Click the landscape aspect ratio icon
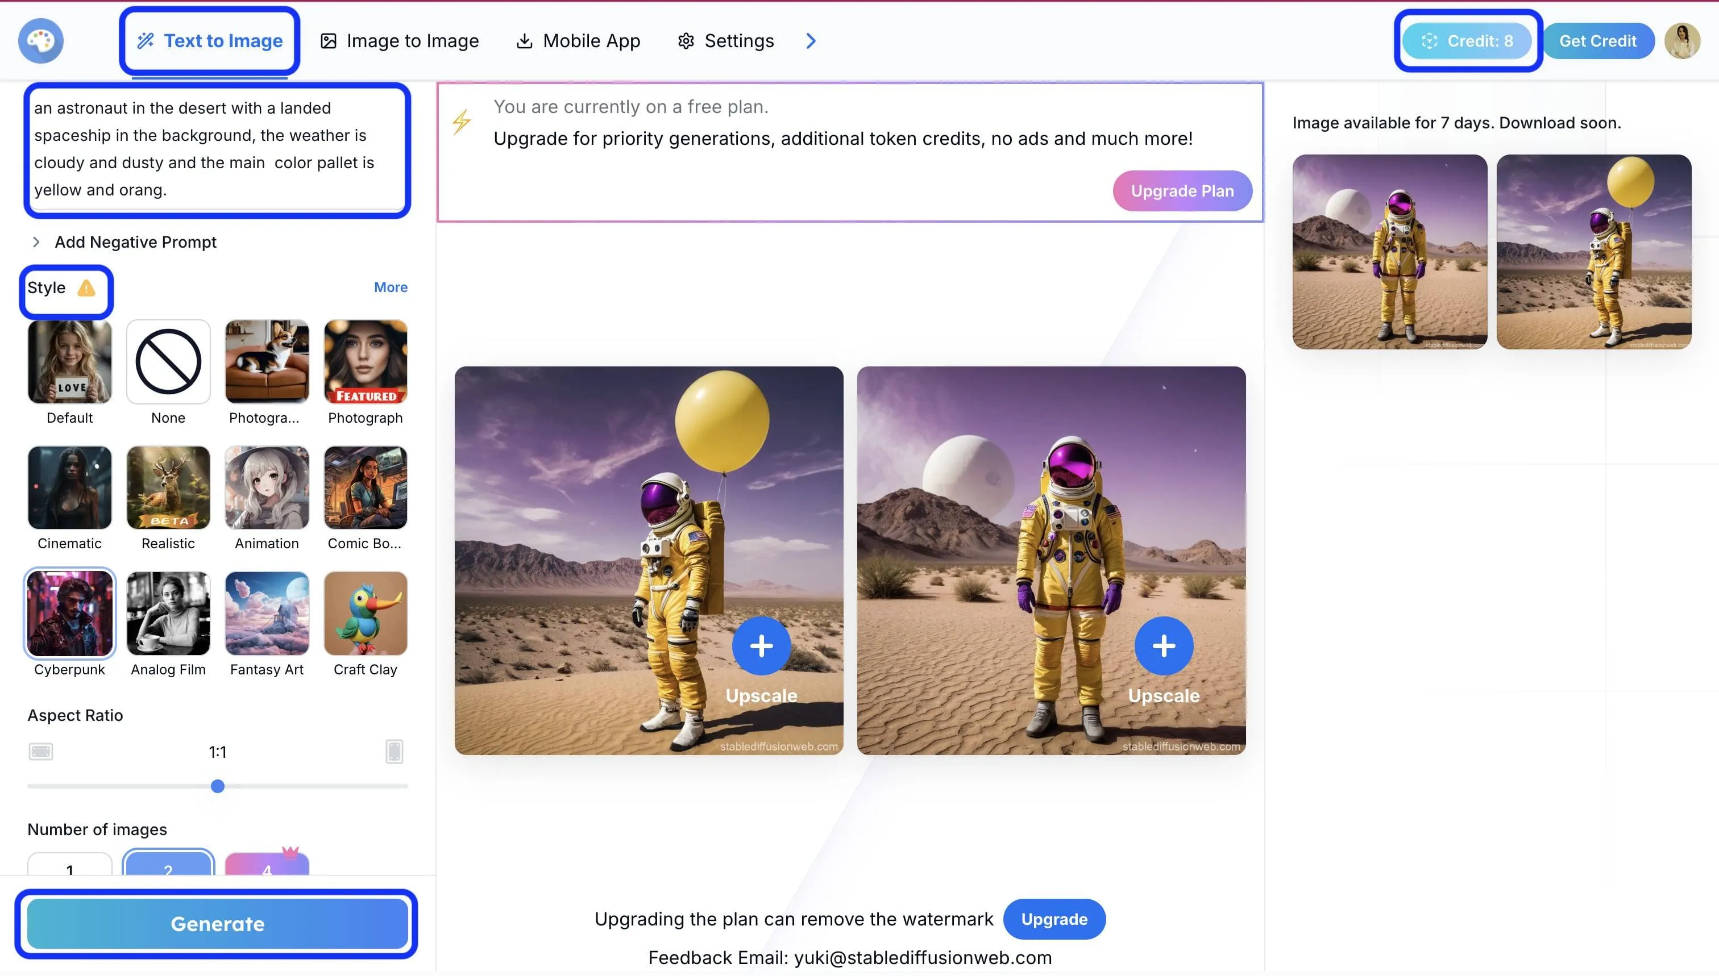1719x976 pixels. point(41,752)
